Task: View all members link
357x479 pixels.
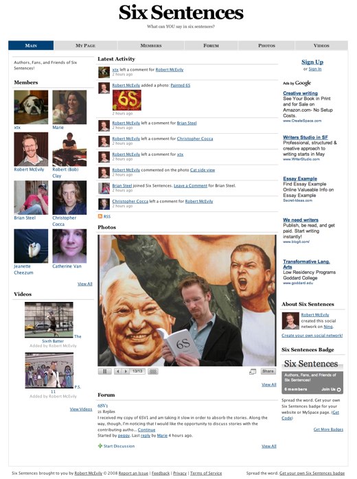Action: pyautogui.click(x=85, y=284)
